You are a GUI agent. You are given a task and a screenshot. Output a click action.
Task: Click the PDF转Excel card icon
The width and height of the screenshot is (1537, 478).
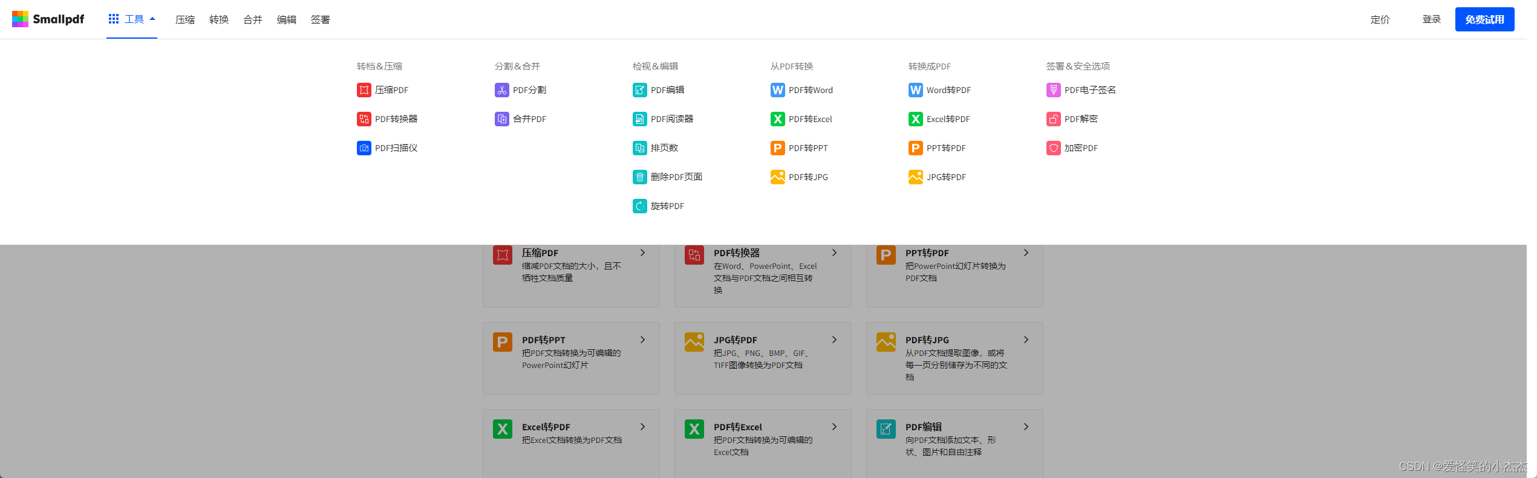click(694, 429)
